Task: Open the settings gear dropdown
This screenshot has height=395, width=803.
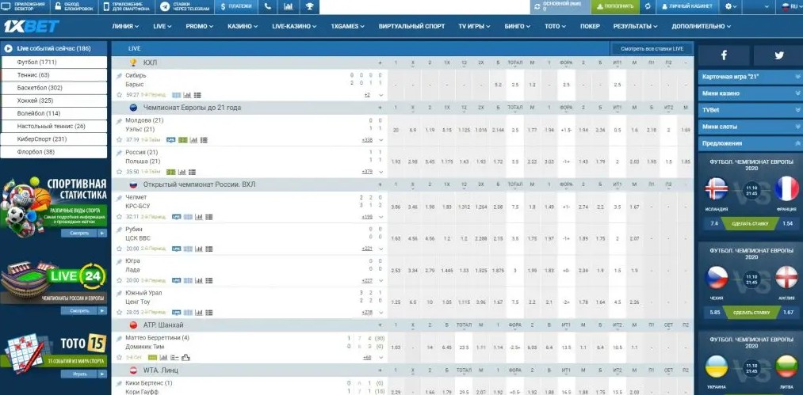Action: [x=731, y=6]
